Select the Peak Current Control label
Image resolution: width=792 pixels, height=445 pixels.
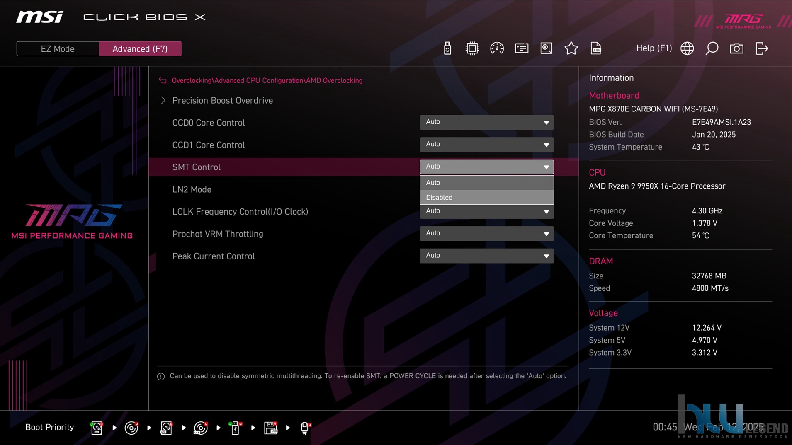(x=213, y=256)
